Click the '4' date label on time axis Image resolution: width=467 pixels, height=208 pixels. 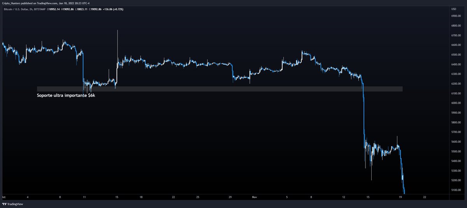[28, 197]
